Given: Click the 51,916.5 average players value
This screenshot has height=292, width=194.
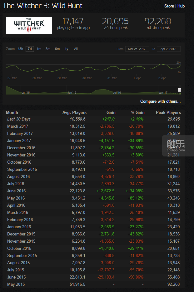Looking at the screenshot, I should click(77, 285).
